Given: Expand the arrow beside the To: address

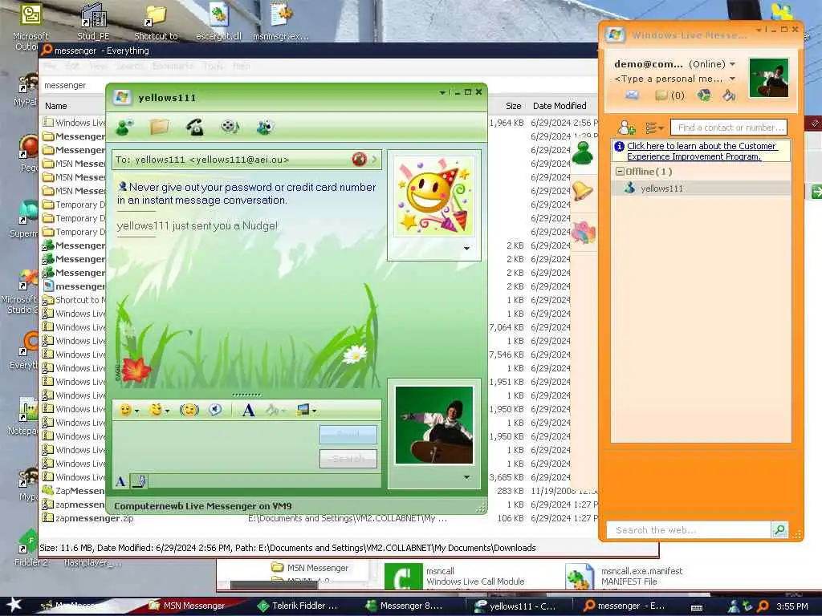Looking at the screenshot, I should (x=374, y=160).
